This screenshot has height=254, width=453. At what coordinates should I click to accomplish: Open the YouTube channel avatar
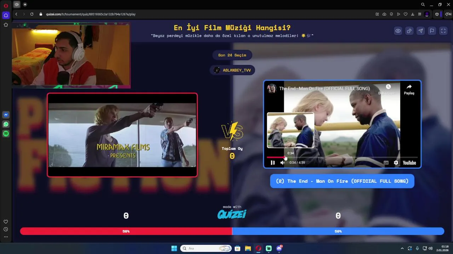pos(272,88)
